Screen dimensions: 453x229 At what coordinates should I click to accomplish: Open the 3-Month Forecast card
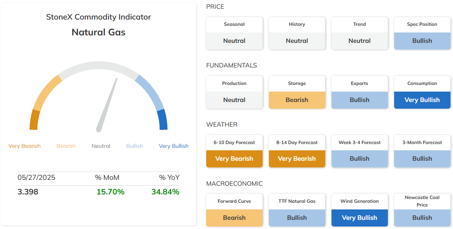[x=422, y=151]
